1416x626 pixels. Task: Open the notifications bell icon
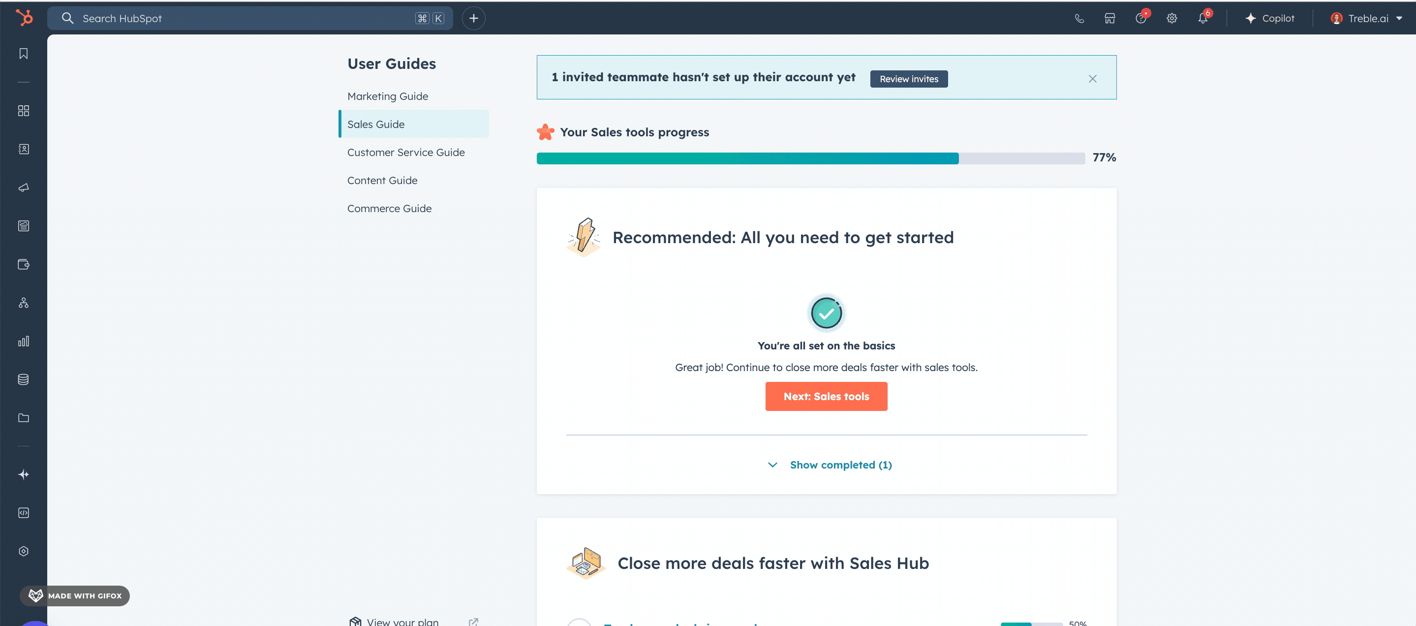click(x=1202, y=18)
